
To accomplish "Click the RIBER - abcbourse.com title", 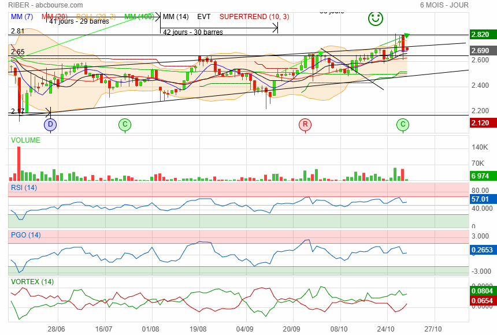I will [46, 5].
